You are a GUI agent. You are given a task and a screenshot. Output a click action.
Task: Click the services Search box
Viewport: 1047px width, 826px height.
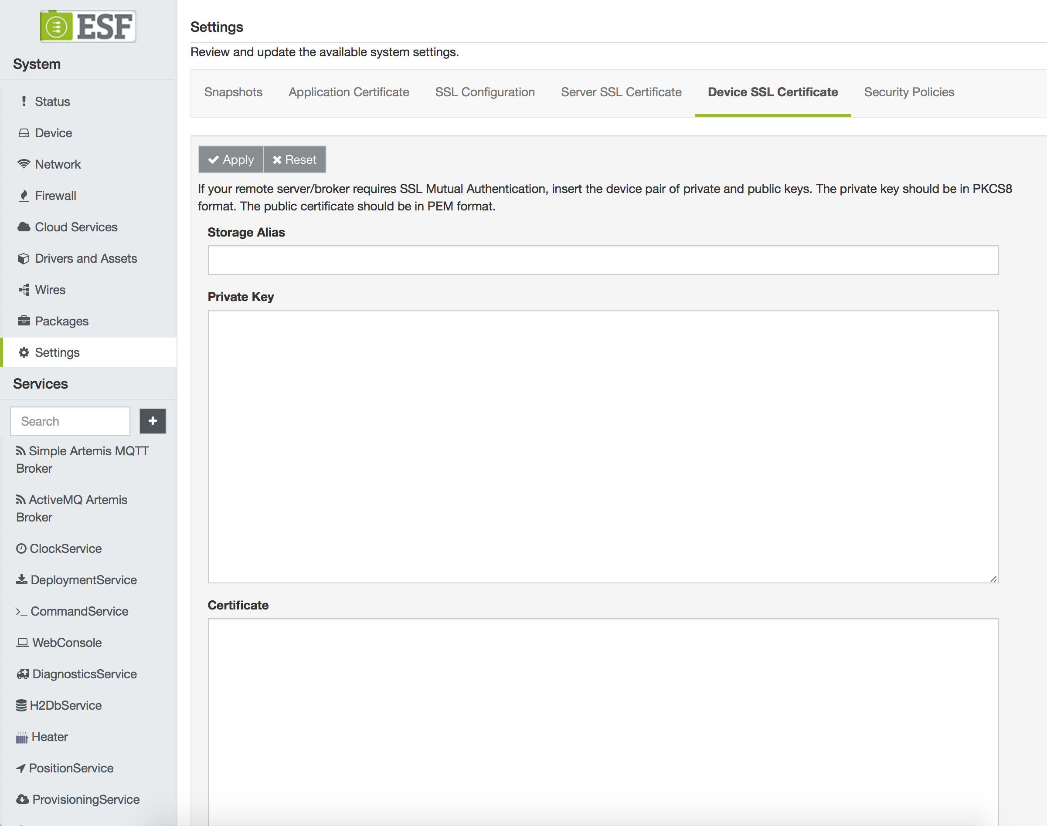[70, 421]
